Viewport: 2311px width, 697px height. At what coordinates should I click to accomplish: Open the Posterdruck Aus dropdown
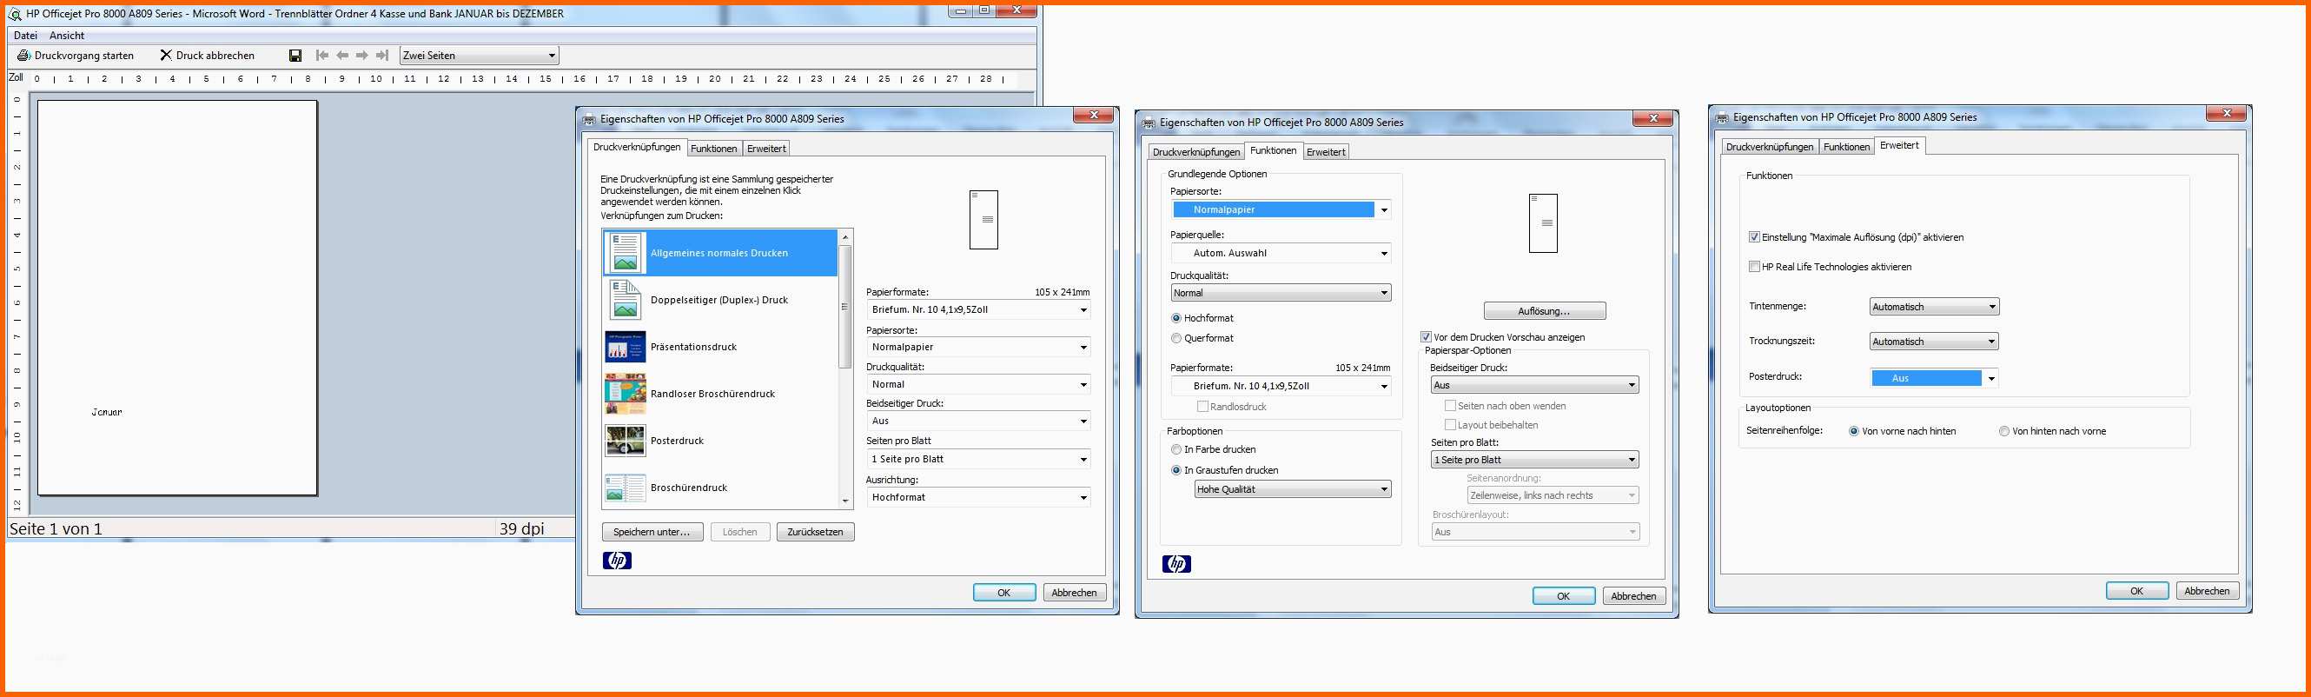coord(1934,379)
